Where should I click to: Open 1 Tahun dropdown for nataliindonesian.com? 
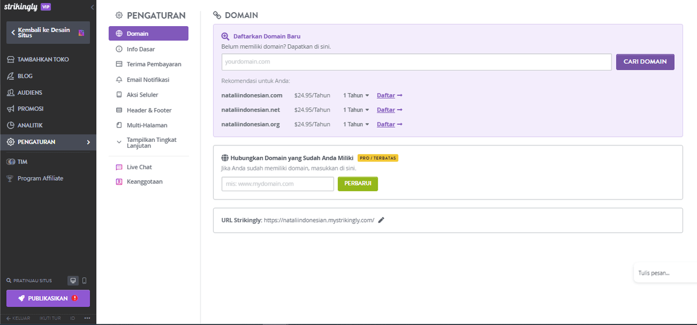(356, 95)
